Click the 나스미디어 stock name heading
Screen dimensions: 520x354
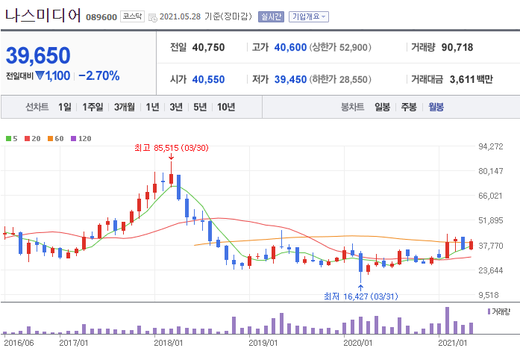point(43,15)
